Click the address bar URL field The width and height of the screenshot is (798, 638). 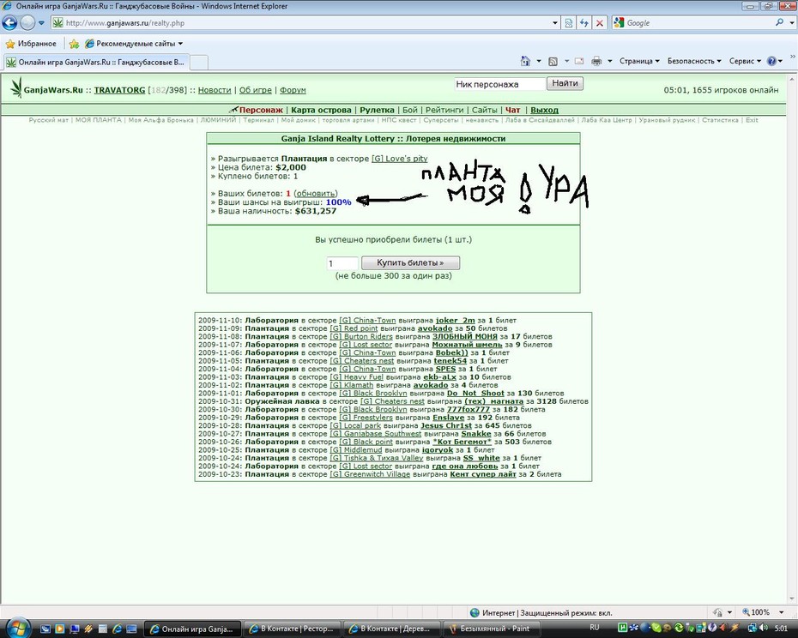[300, 23]
